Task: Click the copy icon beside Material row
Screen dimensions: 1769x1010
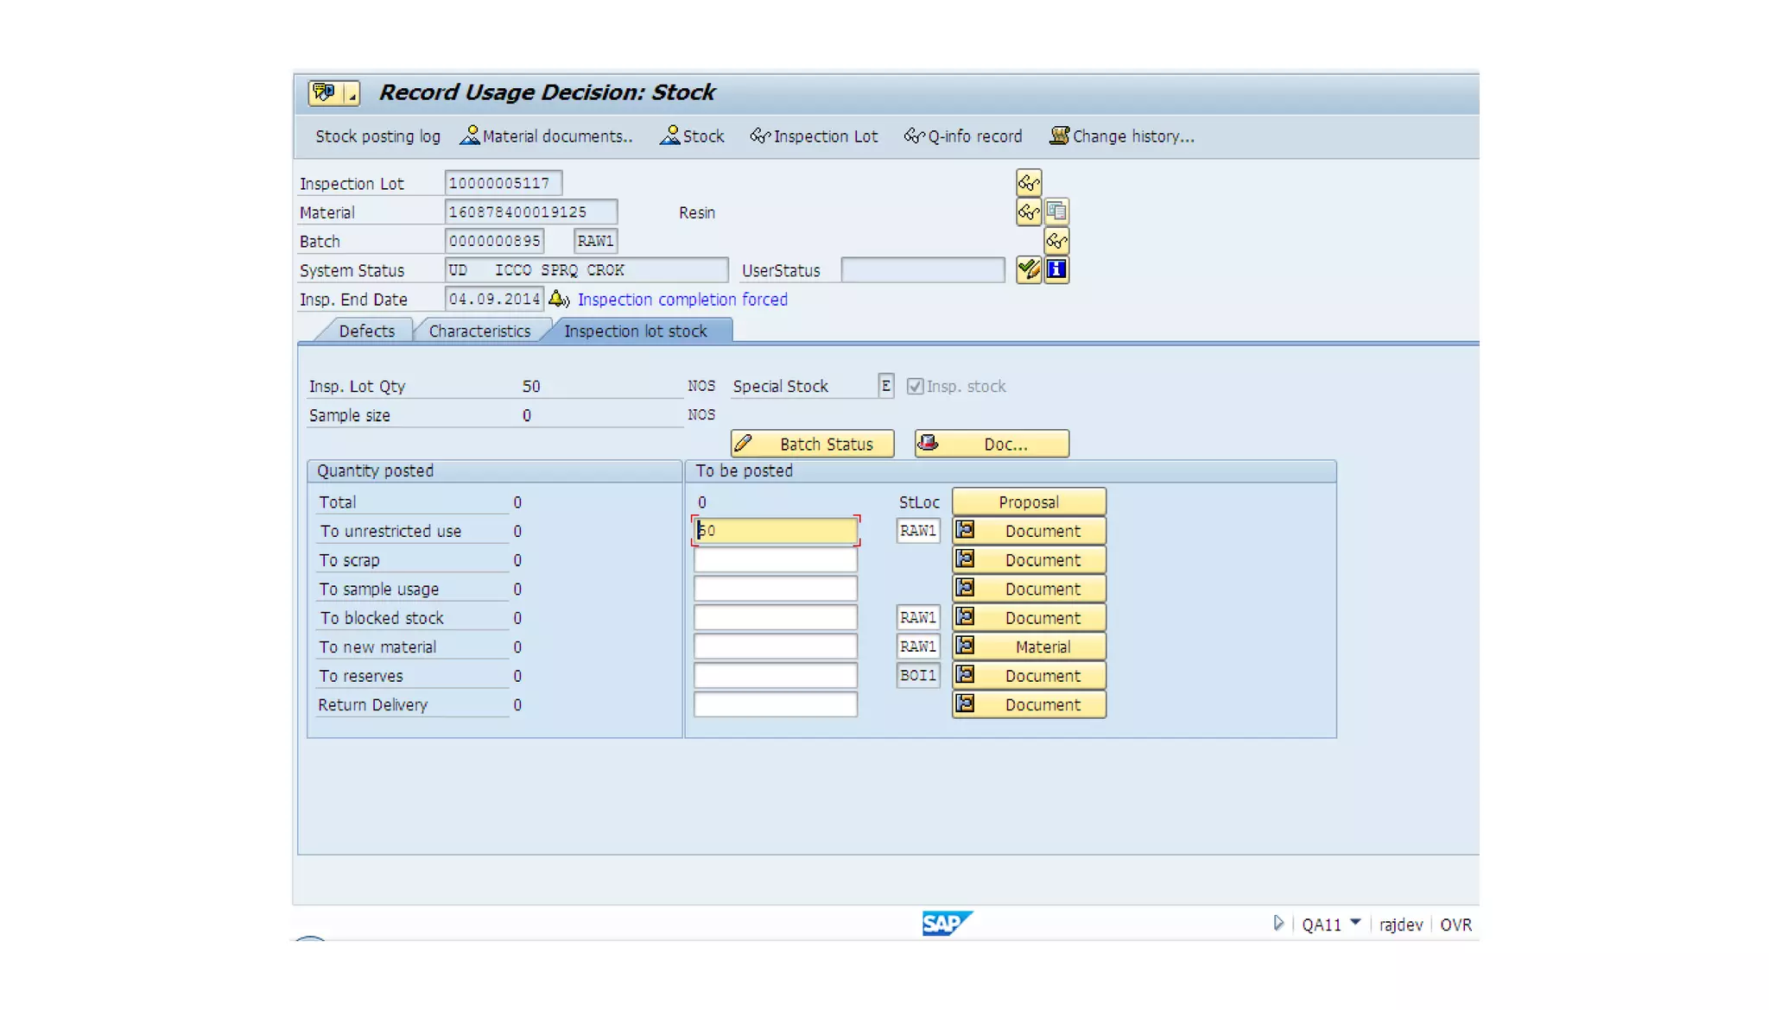Action: [1056, 211]
